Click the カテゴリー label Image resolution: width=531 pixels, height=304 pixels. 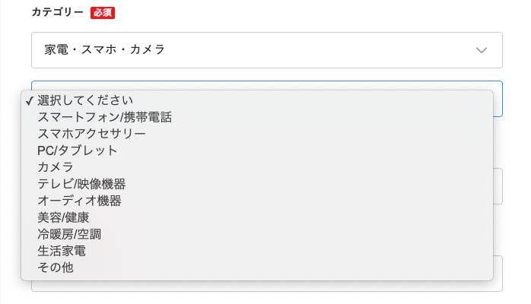58,12
